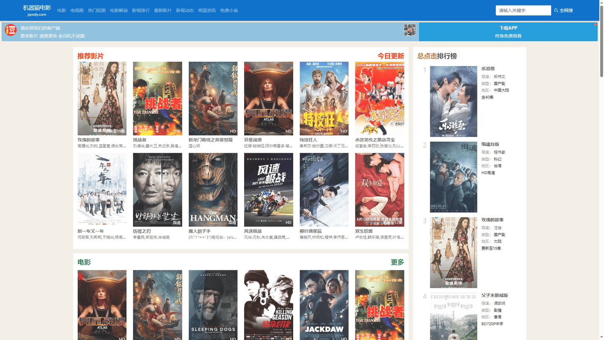Open the 更多 link in 电影 section
Viewport: 604px width, 340px height.
pyautogui.click(x=397, y=262)
